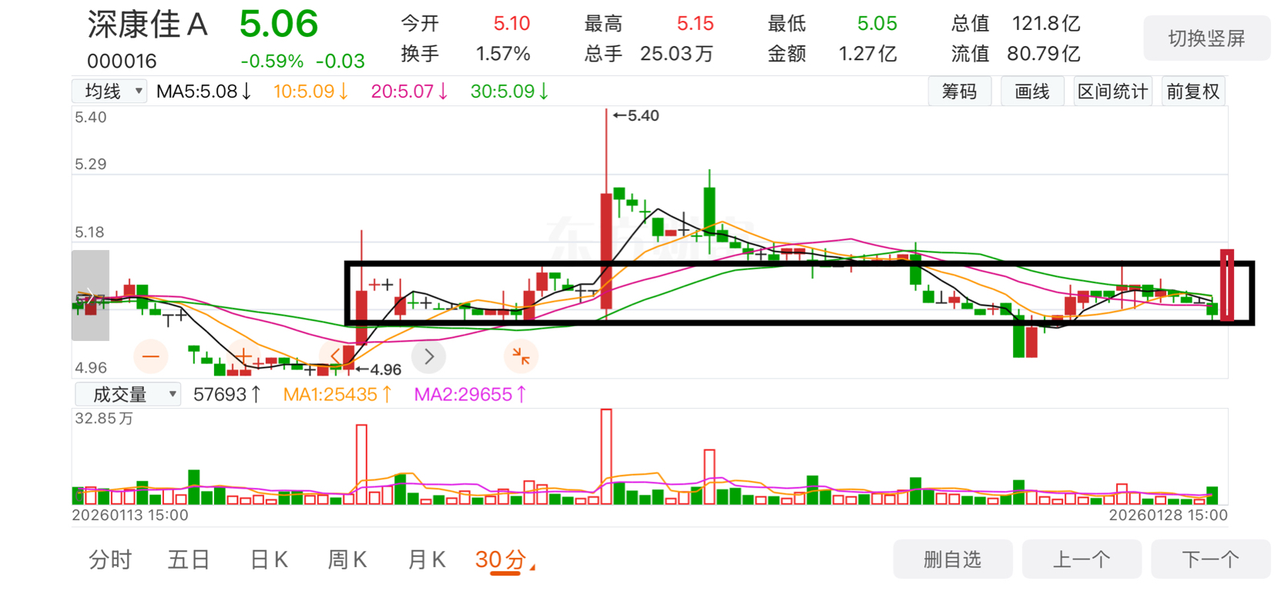Image resolution: width=1281 pixels, height=591 pixels.
Task: Click the 总手 value 25.03万
Action: tap(676, 54)
